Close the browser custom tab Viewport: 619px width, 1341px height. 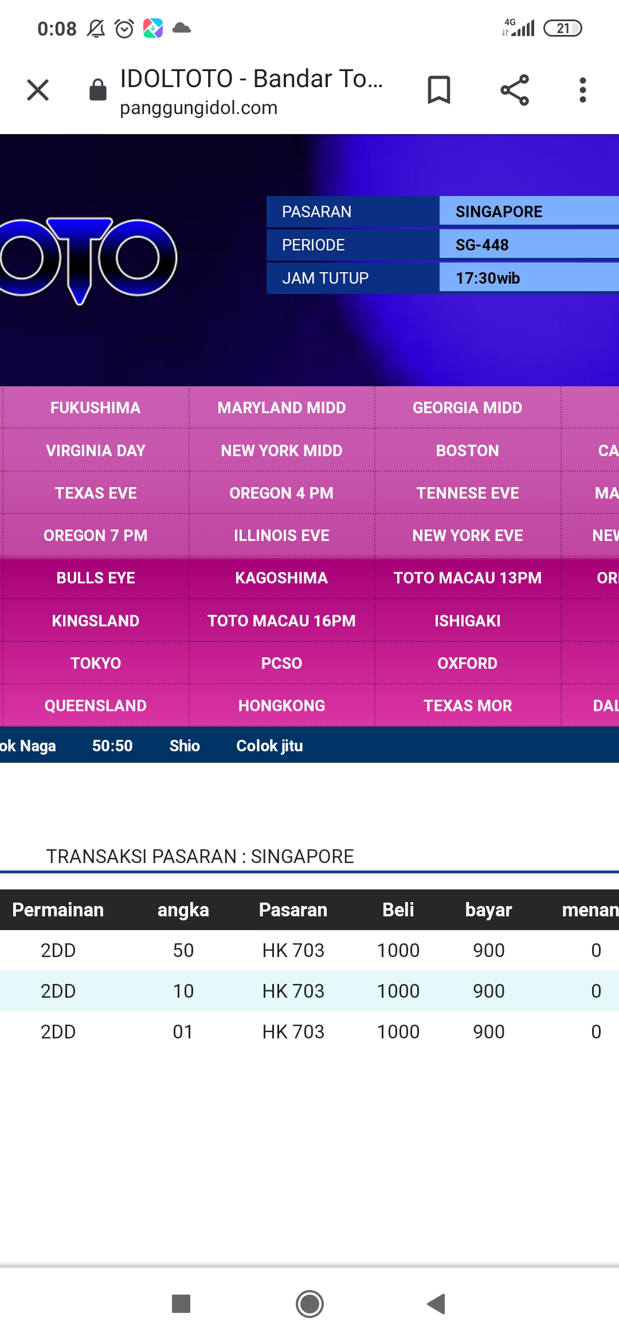pos(38,90)
